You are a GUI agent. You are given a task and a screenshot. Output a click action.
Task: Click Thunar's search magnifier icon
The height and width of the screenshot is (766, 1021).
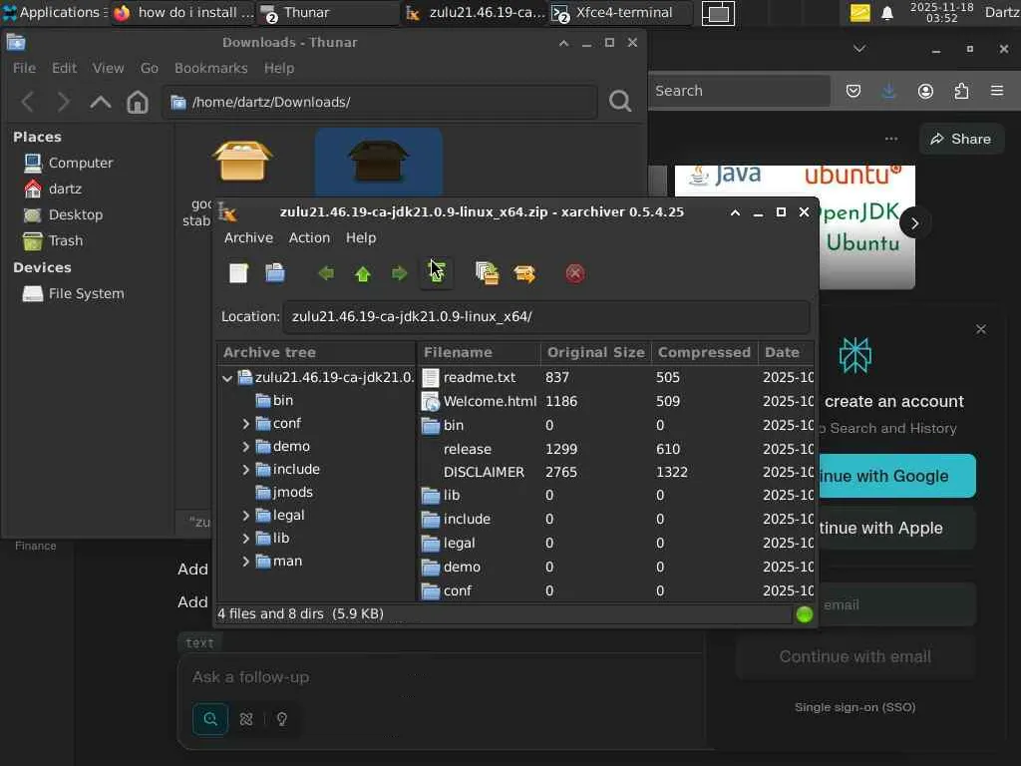[x=620, y=102]
